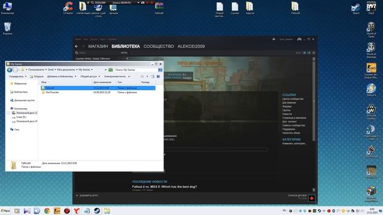
Task: Click Explorer forward navigation button
Action: pos(16,70)
